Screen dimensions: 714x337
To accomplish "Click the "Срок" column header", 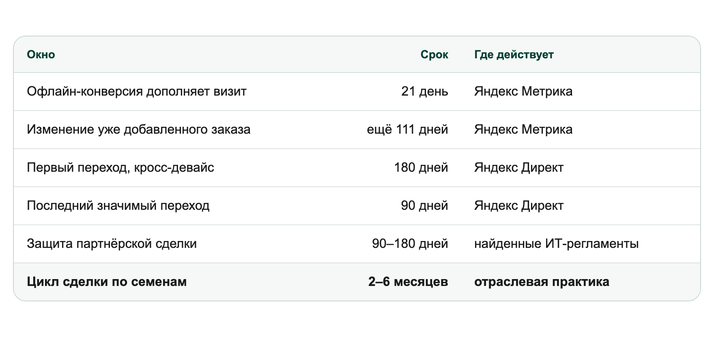I will [434, 55].
